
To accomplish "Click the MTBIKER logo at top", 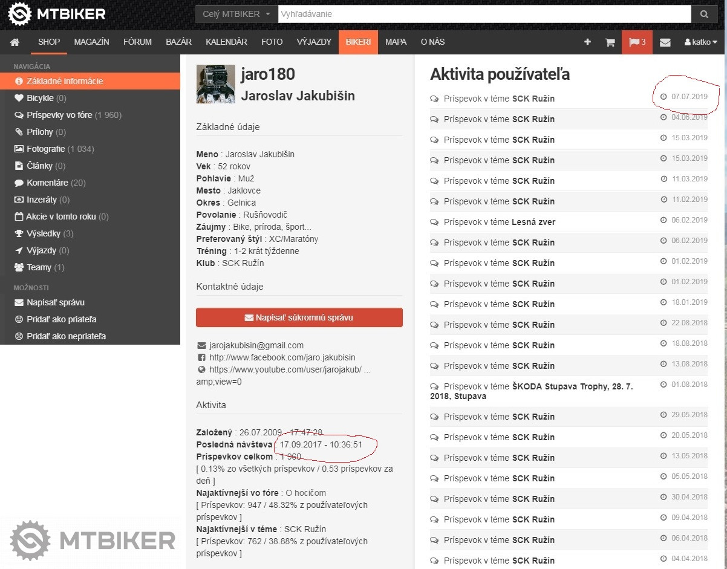I will tap(57, 14).
